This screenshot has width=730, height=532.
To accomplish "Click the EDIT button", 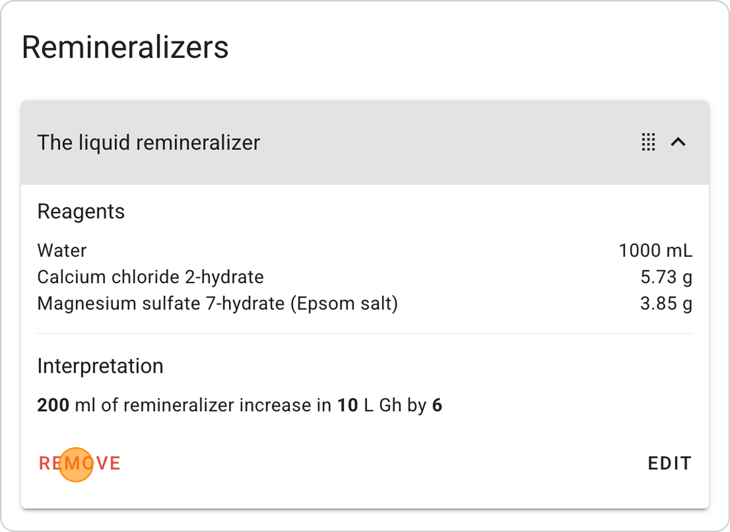I will (669, 463).
